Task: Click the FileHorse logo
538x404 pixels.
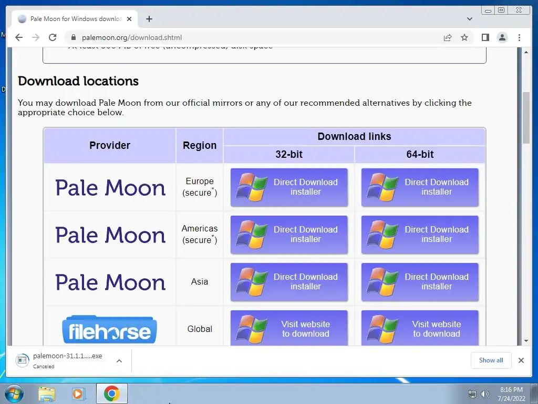Action: click(x=109, y=329)
